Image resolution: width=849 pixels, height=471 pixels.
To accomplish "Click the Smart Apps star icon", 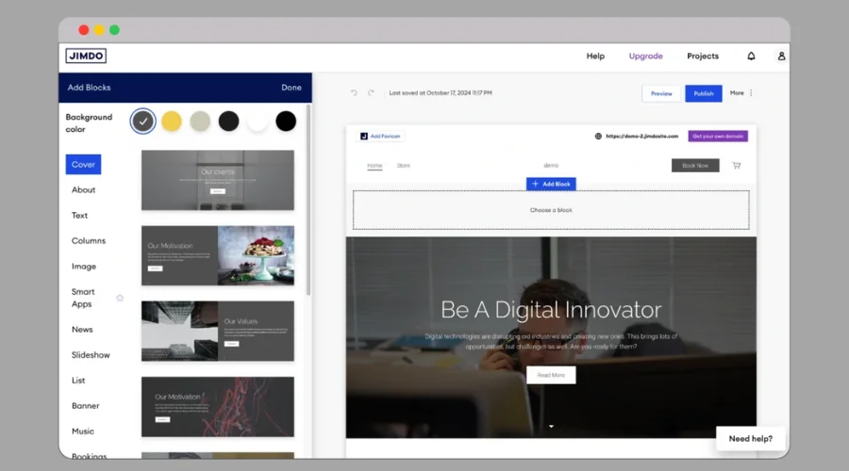I will [x=120, y=298].
